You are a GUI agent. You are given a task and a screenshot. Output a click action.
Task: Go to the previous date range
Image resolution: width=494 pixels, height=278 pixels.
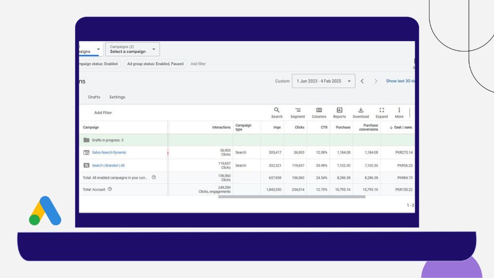362,81
